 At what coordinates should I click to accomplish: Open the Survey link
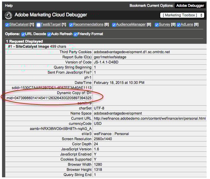point(164,24)
